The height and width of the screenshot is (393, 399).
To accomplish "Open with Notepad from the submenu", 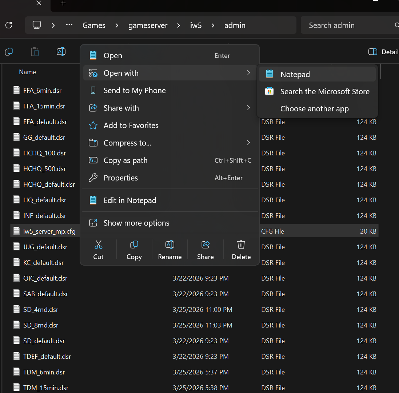I will (317, 74).
